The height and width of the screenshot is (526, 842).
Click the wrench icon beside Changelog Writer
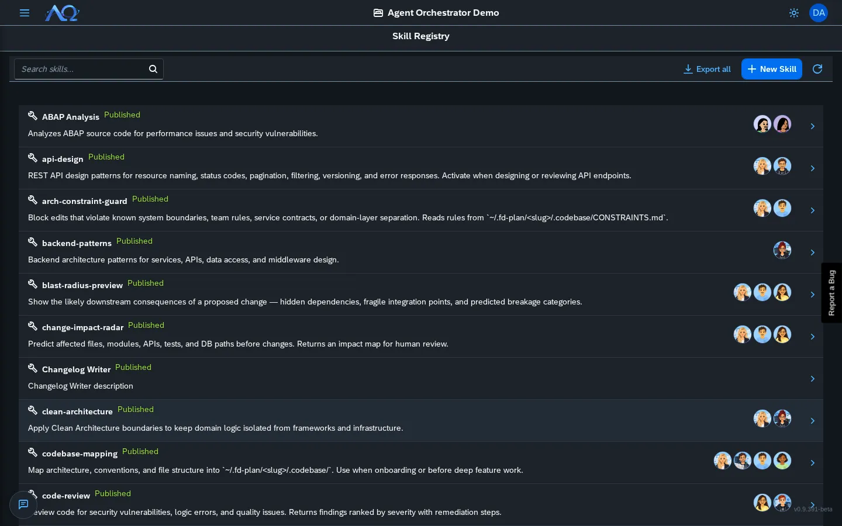33,368
